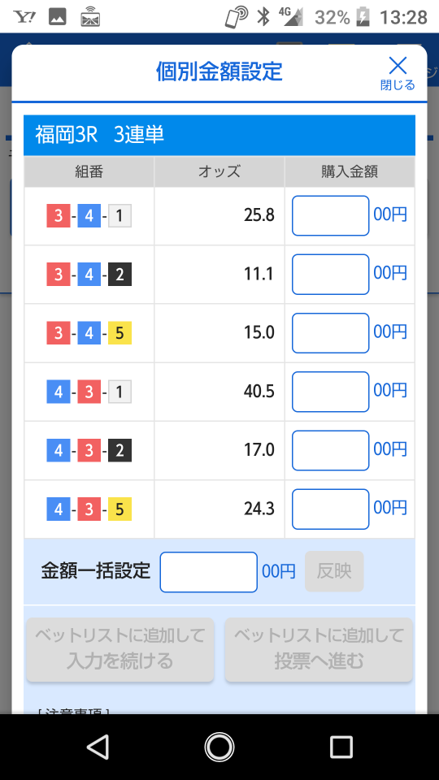The image size is (439, 780).
Task: Focus the 金額一括設定 bulk amount field
Action: tap(209, 571)
